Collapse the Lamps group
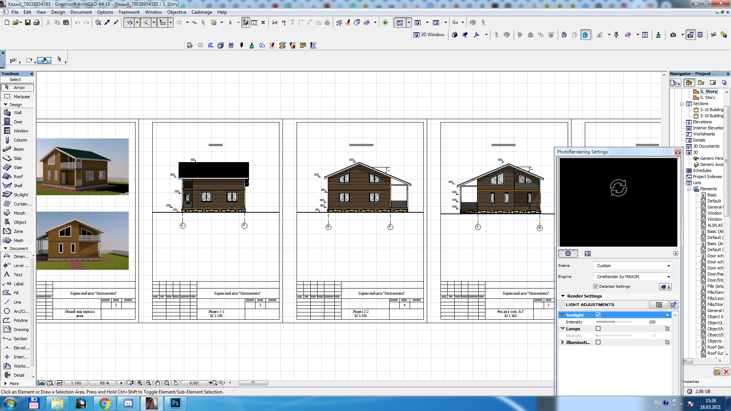This screenshot has width=731, height=411. (563, 329)
